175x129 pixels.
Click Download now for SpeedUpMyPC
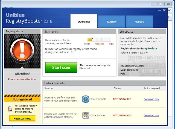tap(151, 99)
